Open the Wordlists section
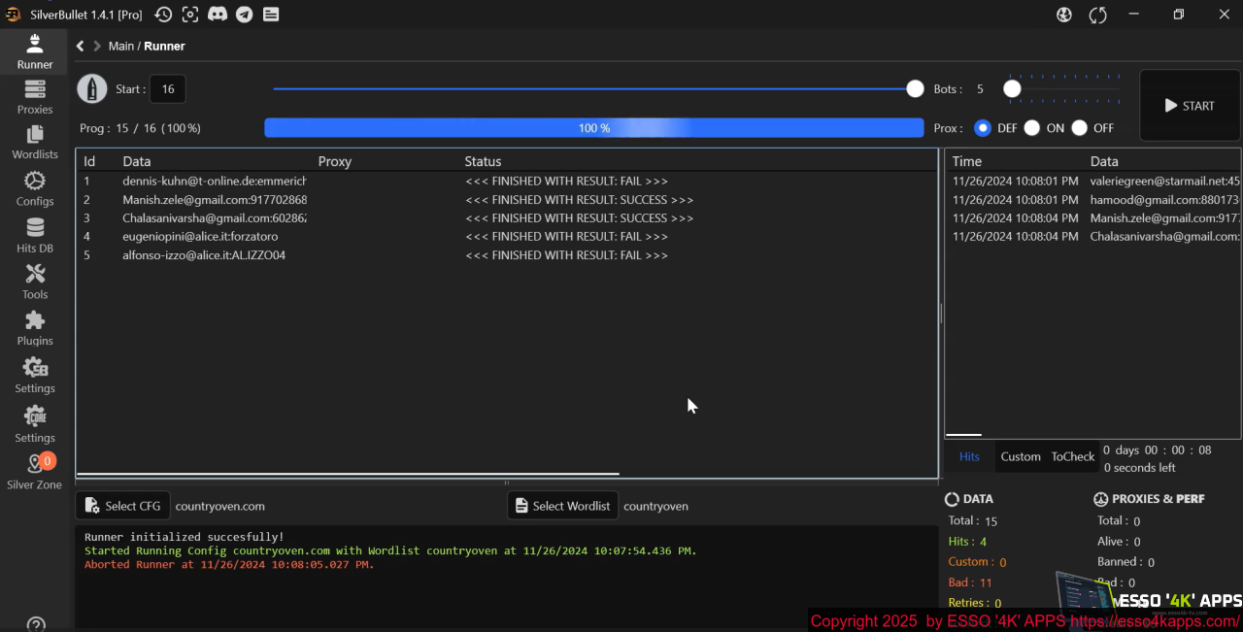Screen dimensions: 1243x632 (x=35, y=143)
